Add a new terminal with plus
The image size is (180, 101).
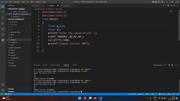tap(164, 65)
